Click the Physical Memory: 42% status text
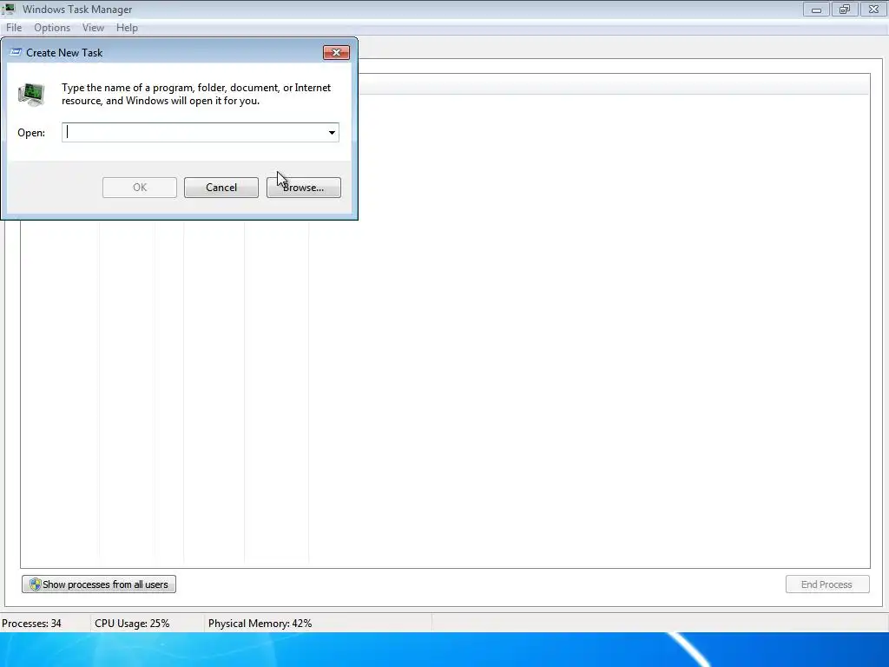This screenshot has width=889, height=667. pos(260,624)
